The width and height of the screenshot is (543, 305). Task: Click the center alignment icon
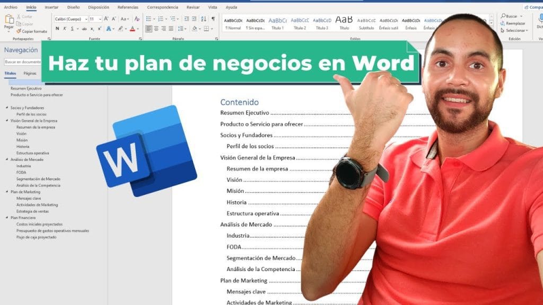click(156, 29)
